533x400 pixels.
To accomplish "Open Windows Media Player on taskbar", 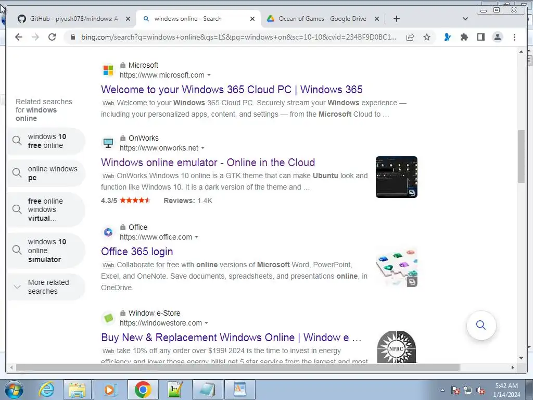I will [x=109, y=390].
